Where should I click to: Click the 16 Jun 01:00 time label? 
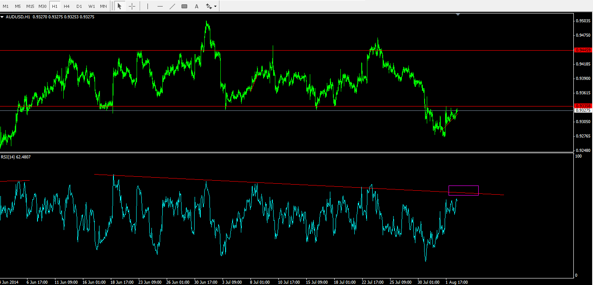pyautogui.click(x=94, y=282)
